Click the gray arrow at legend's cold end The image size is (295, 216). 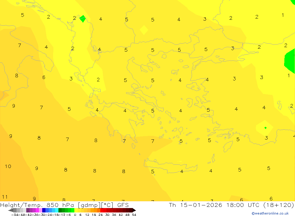[x=11, y=210]
